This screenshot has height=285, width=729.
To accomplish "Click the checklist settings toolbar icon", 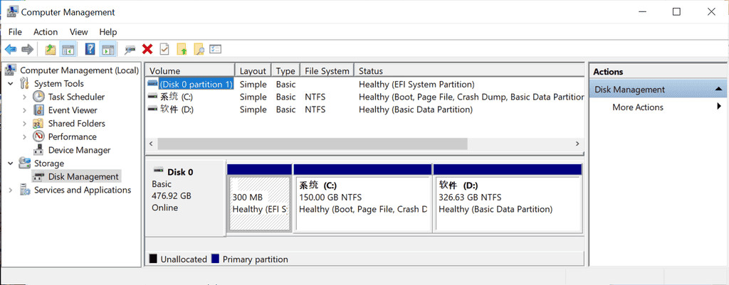I will point(215,49).
